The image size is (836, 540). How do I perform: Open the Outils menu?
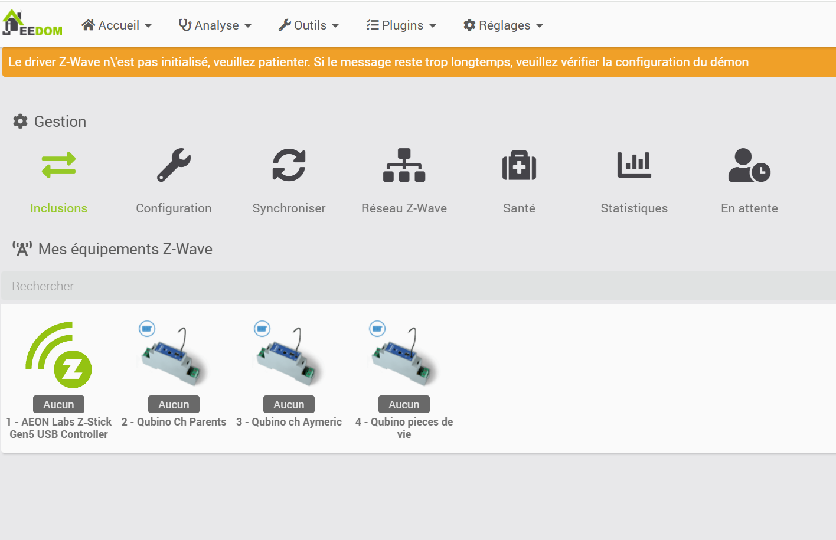309,25
